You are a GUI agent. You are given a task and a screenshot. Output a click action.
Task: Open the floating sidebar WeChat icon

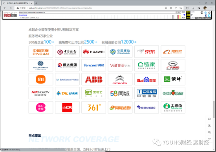tap(209, 132)
